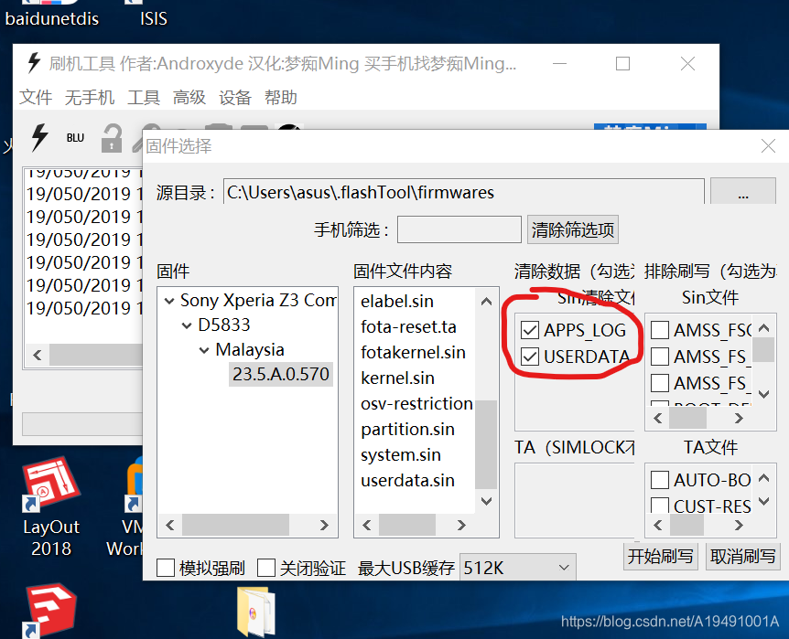
Task: Click down arrow in Sin exclude list
Action: (x=764, y=394)
